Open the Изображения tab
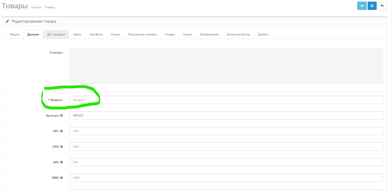Image resolution: width=392 pixels, height=191 pixels. click(x=209, y=34)
